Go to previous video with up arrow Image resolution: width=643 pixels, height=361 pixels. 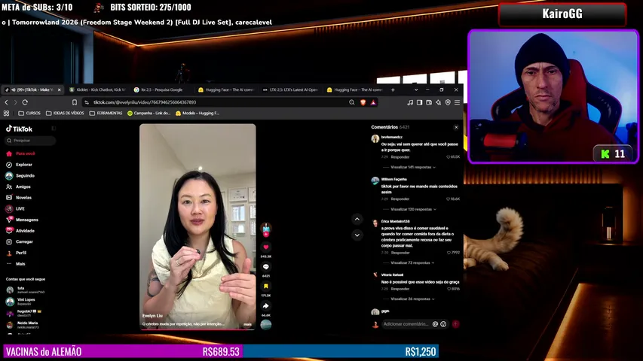point(357,220)
